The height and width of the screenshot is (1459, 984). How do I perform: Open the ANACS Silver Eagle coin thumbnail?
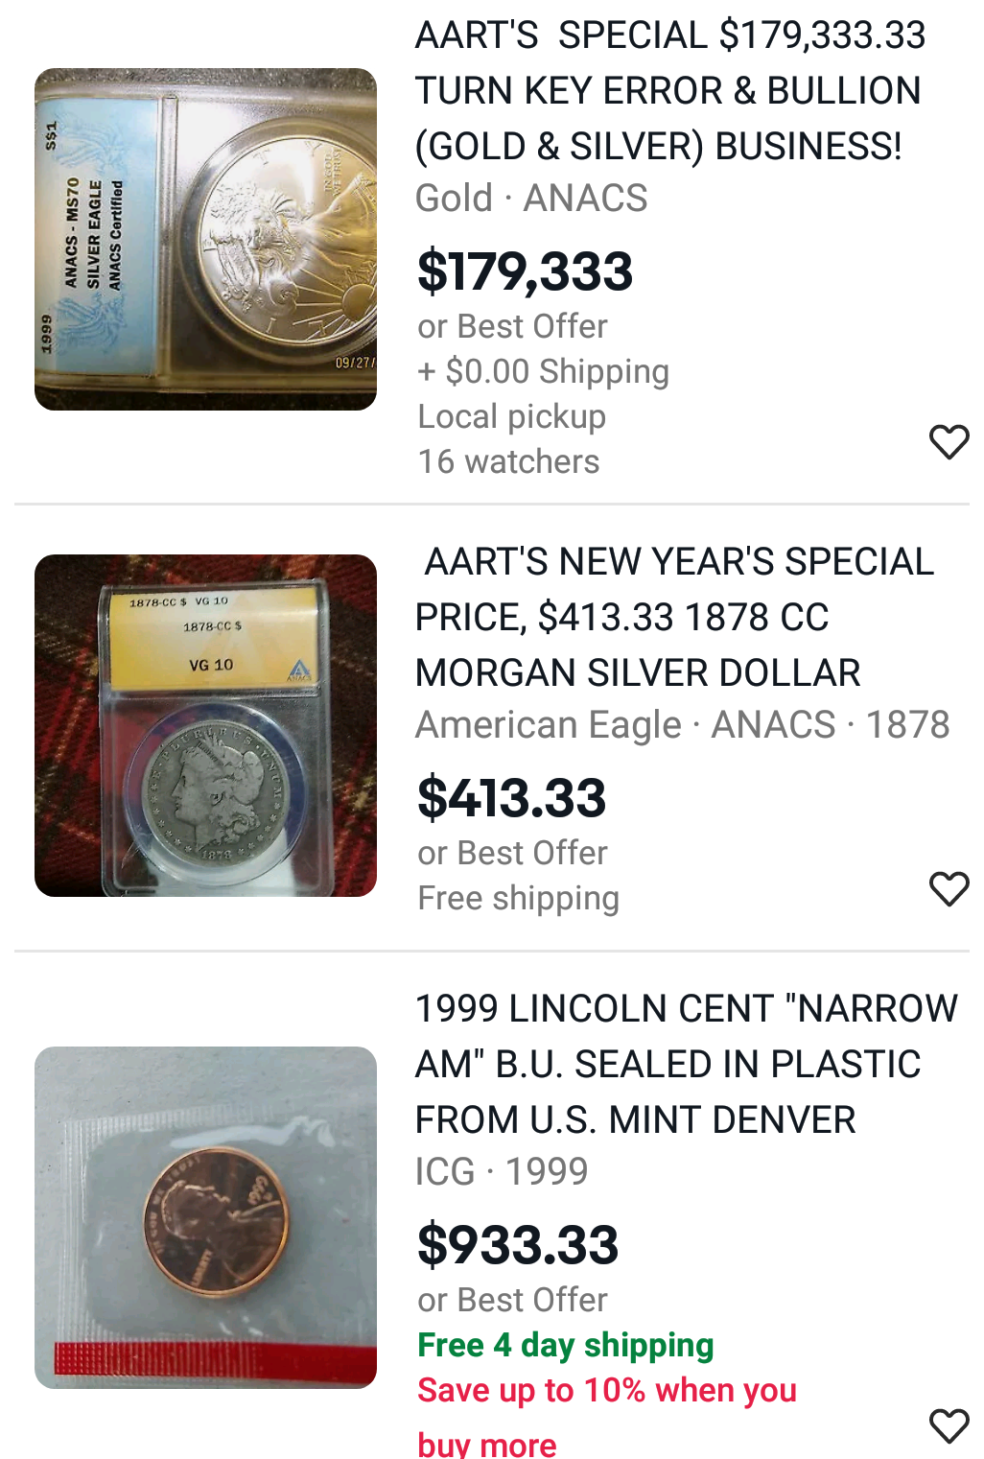pyautogui.click(x=205, y=239)
